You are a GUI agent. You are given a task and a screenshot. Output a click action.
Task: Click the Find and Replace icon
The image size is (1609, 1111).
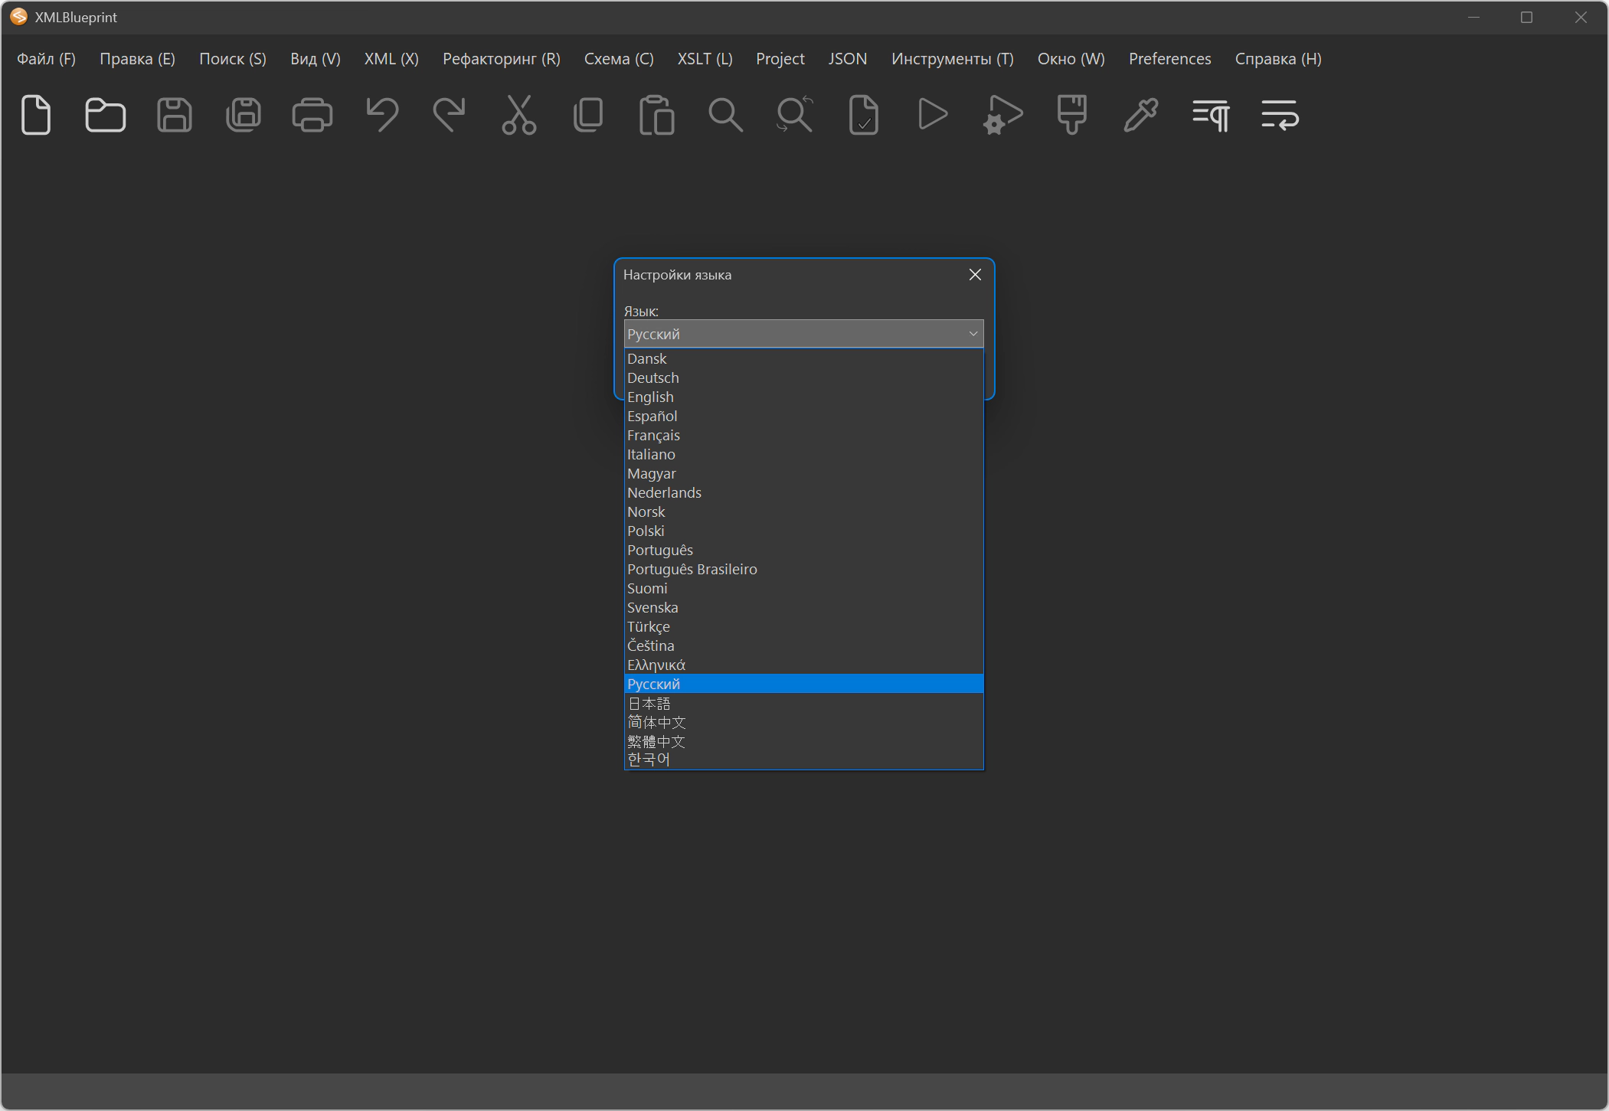tap(795, 115)
